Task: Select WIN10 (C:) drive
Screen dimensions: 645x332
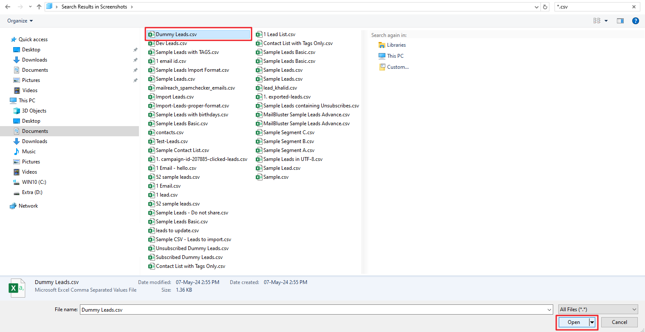Action: coord(34,182)
